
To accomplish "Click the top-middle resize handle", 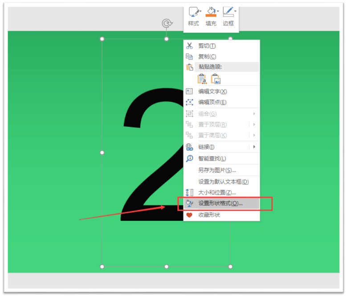I will [x=167, y=39].
